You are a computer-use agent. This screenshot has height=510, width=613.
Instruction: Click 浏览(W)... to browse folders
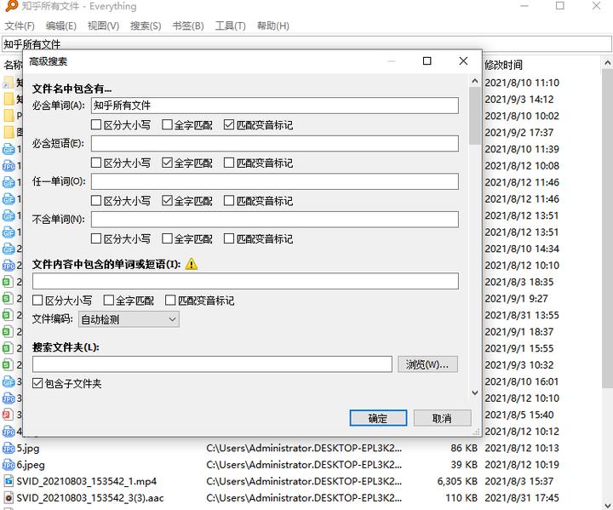427,364
